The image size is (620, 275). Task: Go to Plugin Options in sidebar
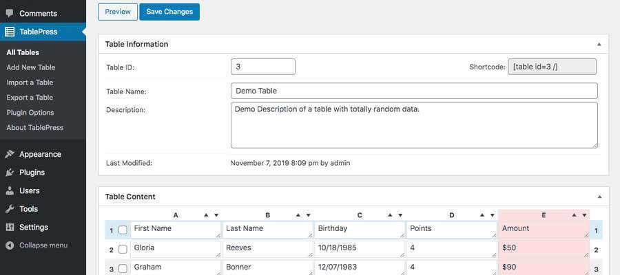tap(30, 113)
